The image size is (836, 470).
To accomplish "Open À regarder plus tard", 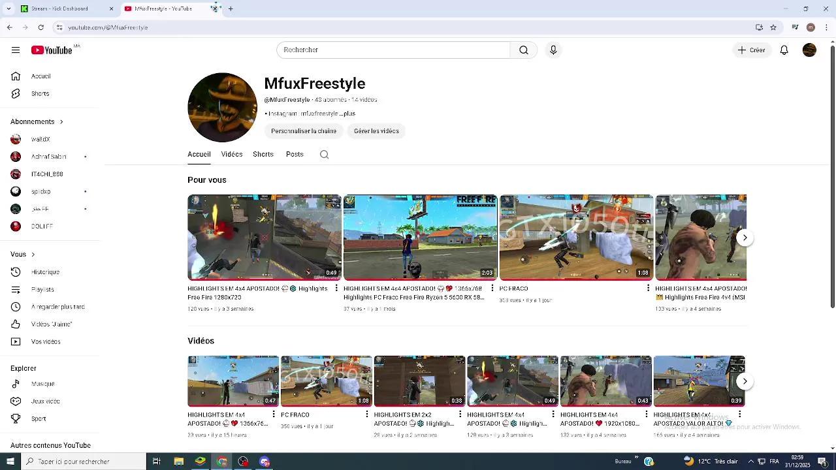I will (x=50, y=307).
